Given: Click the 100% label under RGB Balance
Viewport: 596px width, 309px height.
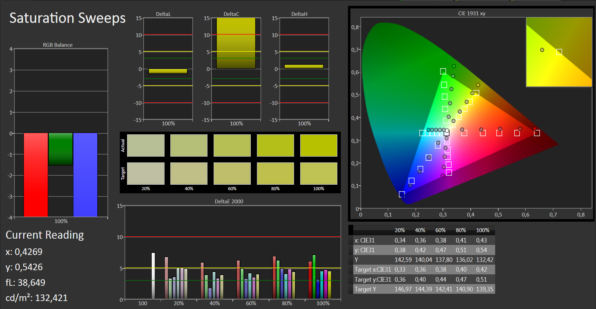Looking at the screenshot, I should click(61, 221).
